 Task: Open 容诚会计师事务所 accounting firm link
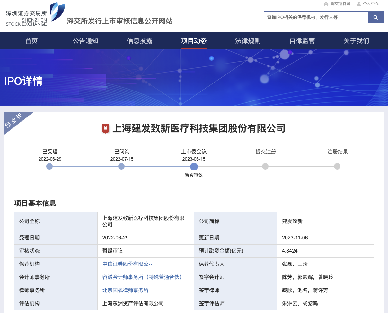pos(142,277)
